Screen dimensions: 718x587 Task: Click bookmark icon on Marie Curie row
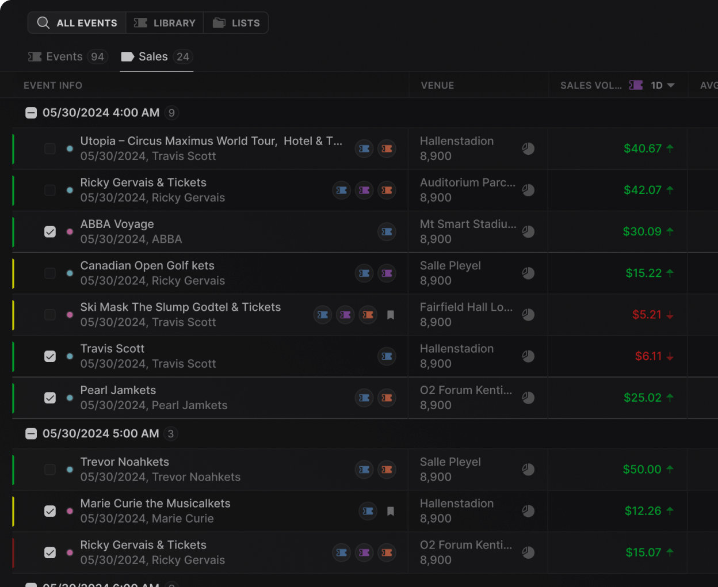[391, 511]
